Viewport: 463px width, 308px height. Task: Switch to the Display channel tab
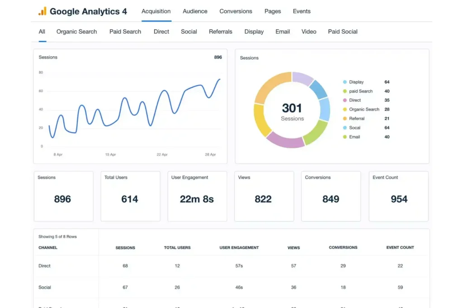254,32
